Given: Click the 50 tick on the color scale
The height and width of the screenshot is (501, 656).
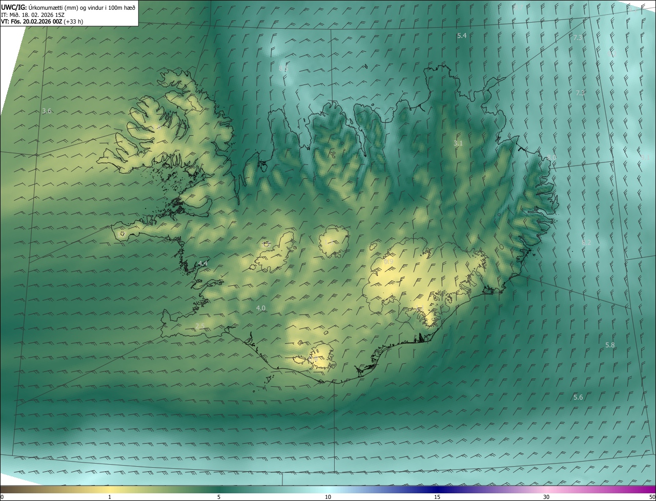Looking at the screenshot, I should pyautogui.click(x=652, y=497).
